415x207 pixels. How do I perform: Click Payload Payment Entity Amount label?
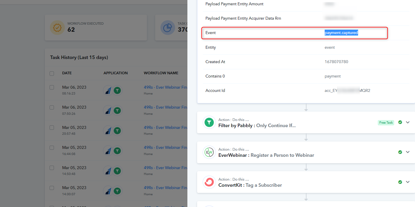pos(234,4)
